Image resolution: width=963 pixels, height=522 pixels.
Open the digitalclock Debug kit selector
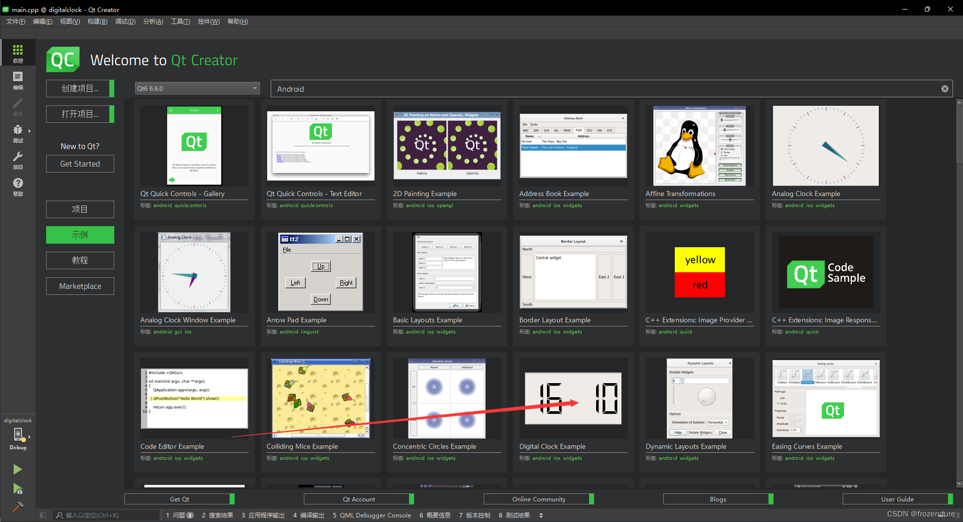[x=18, y=434]
